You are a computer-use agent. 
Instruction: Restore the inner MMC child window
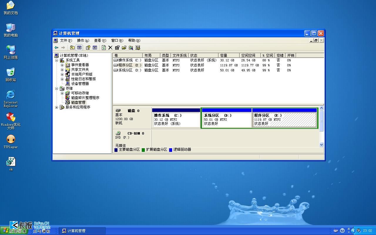316,41
